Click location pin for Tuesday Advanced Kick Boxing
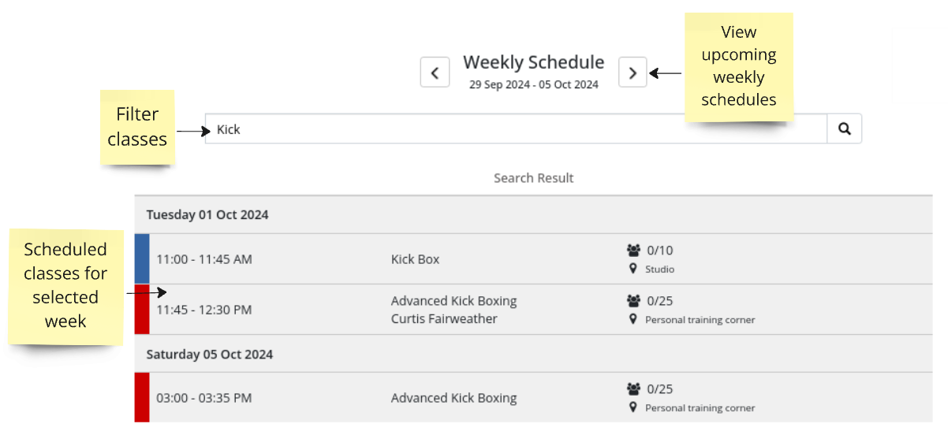The width and height of the screenshot is (948, 446). click(x=633, y=319)
